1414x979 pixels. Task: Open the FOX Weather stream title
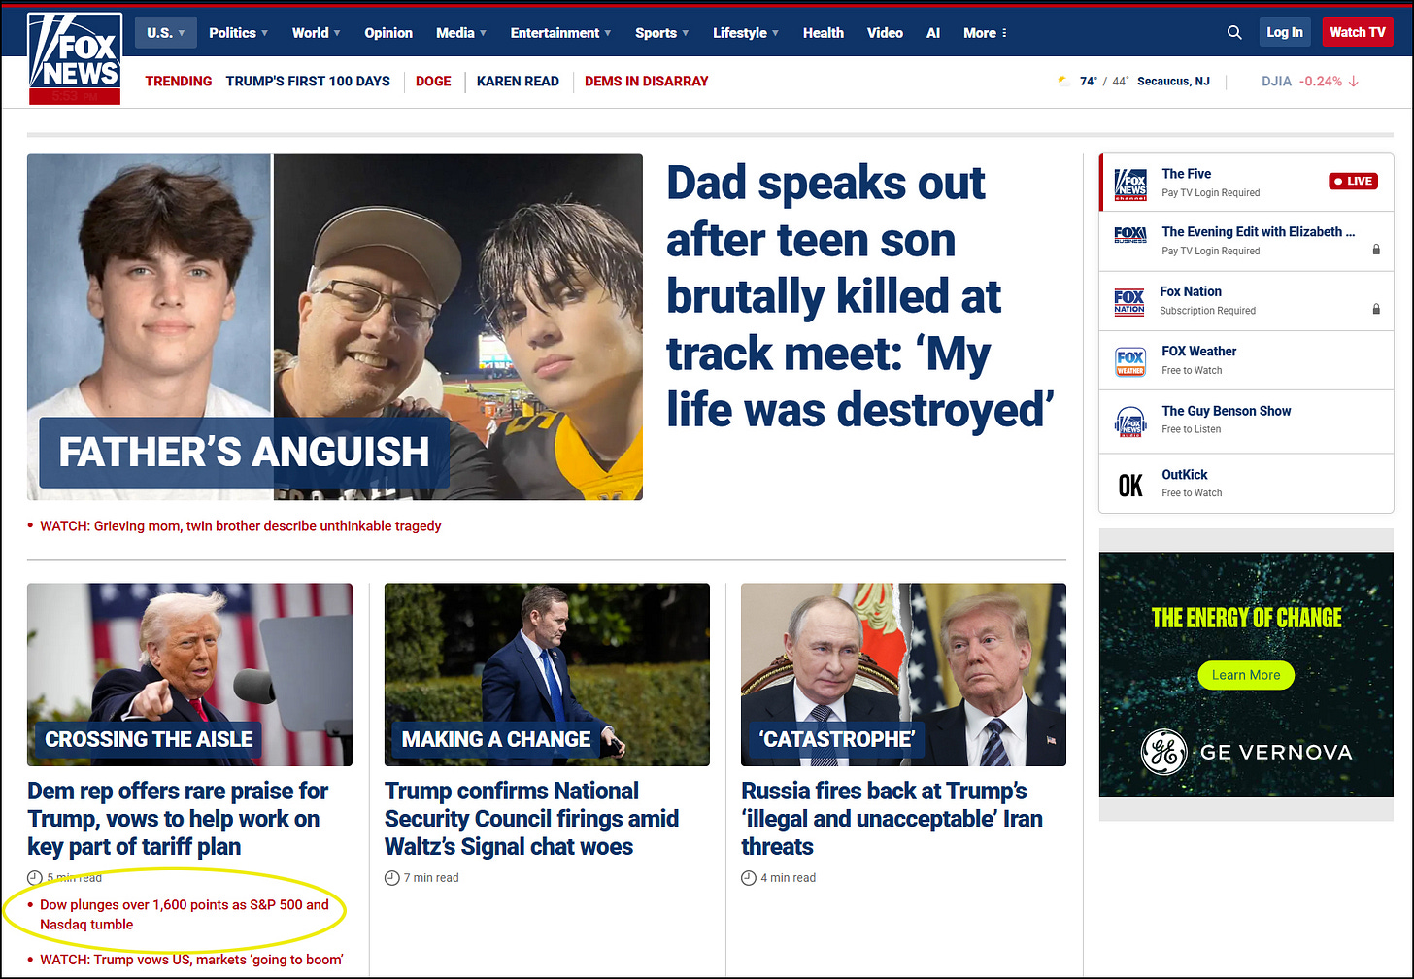point(1199,352)
